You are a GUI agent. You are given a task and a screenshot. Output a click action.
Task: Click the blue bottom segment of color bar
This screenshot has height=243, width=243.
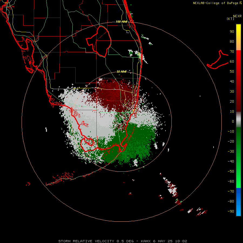(x=238, y=202)
